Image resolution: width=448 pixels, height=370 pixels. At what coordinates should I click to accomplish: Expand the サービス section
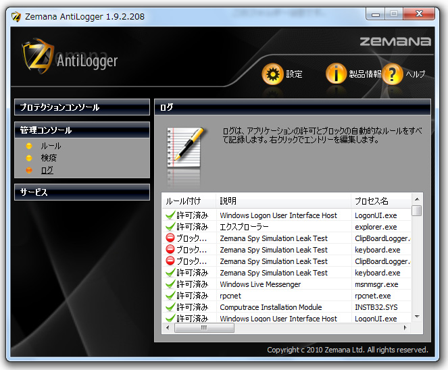click(x=82, y=192)
